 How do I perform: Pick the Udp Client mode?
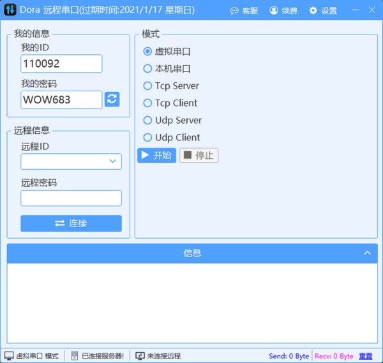[x=148, y=138]
